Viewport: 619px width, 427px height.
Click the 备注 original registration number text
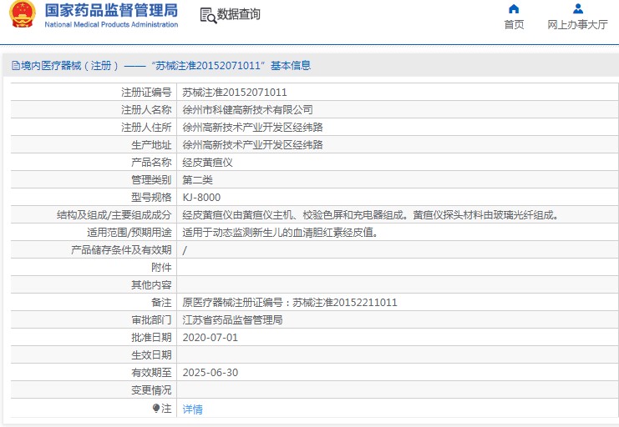point(290,303)
